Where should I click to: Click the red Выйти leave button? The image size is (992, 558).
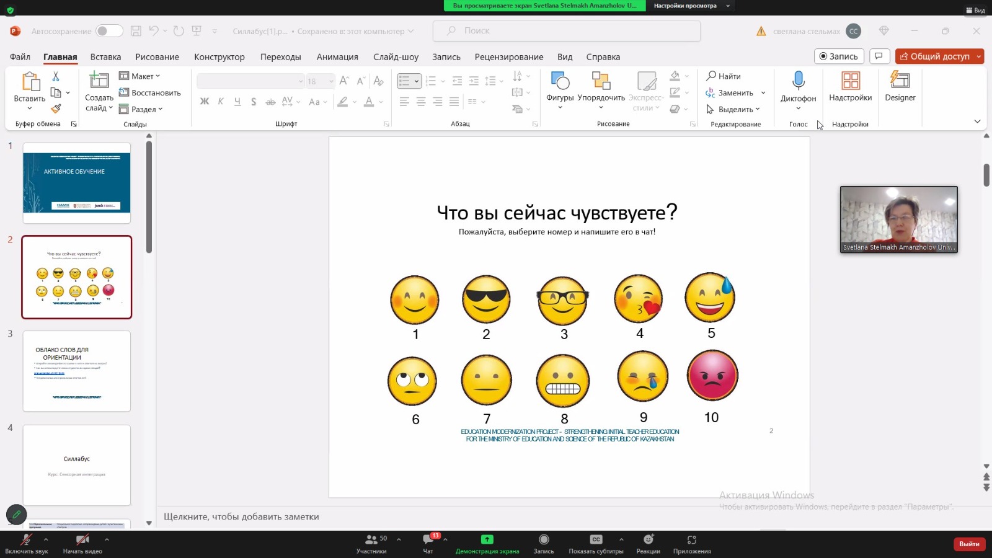968,544
